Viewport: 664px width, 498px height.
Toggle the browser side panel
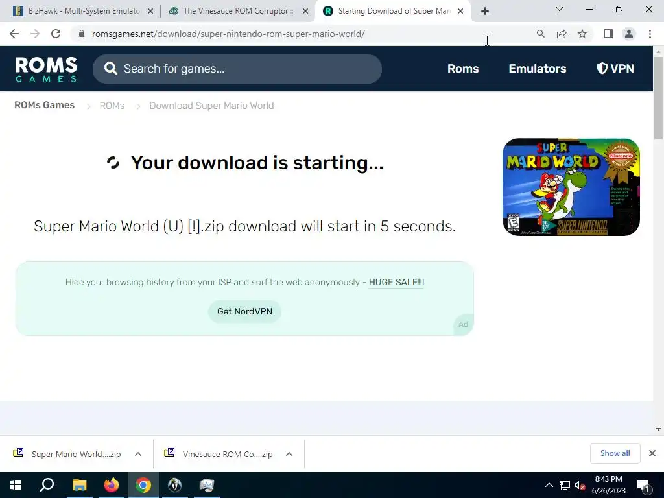(608, 34)
